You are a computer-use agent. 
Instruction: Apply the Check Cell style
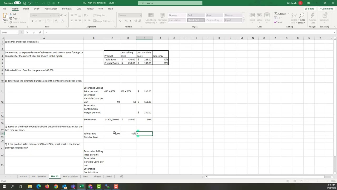(x=196, y=20)
